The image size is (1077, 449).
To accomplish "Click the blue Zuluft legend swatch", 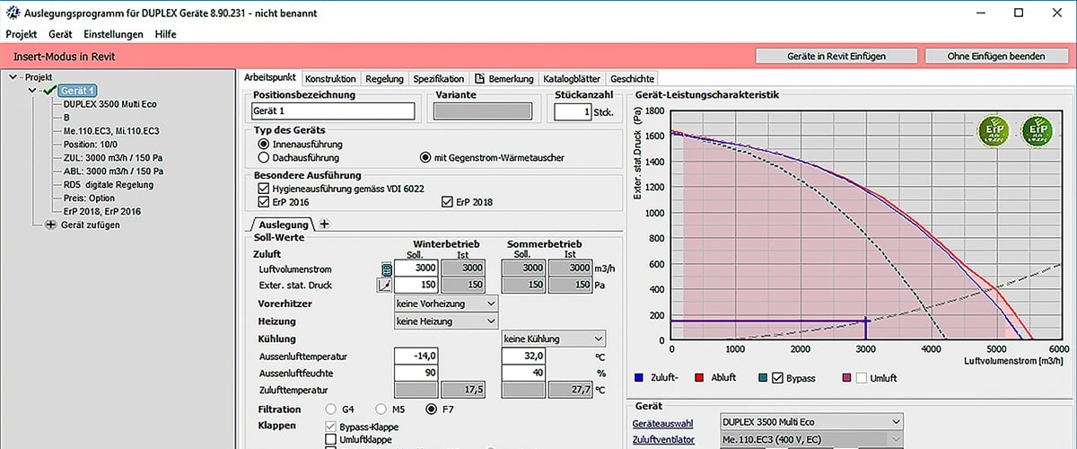I will point(638,378).
